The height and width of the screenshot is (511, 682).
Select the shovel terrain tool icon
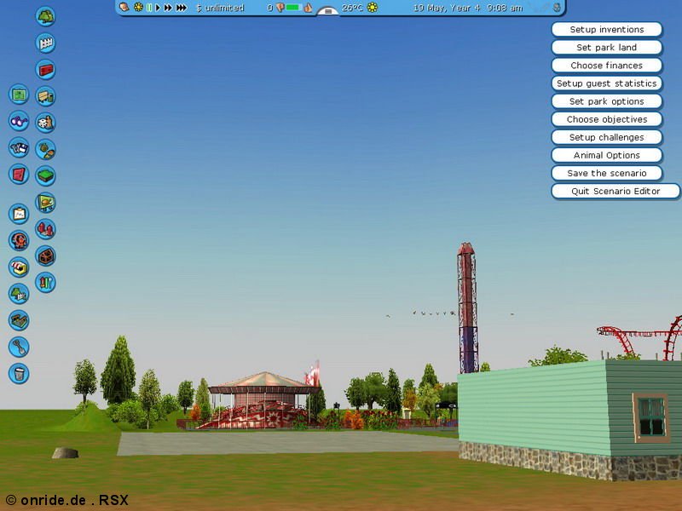point(19,347)
